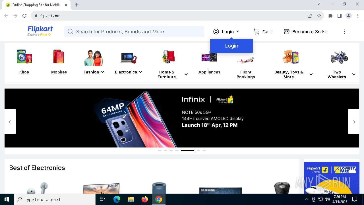Close the Online Shopping Site tab

tap(66, 5)
